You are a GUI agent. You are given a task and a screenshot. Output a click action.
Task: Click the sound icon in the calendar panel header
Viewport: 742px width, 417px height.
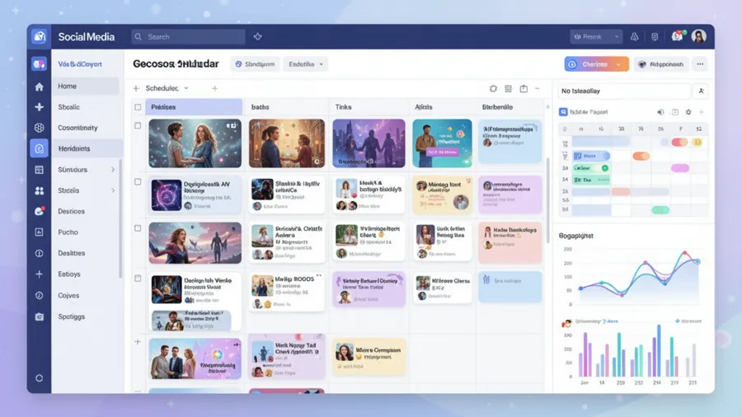[660, 112]
